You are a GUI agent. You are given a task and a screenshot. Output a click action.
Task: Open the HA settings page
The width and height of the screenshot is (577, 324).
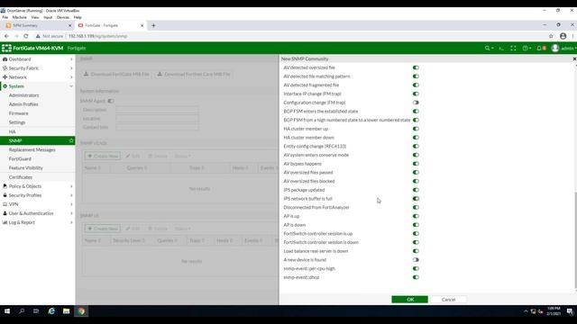(x=12, y=131)
